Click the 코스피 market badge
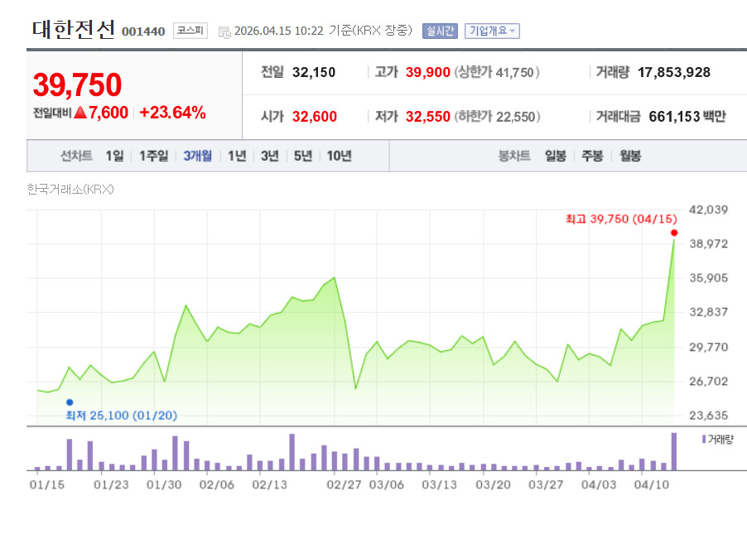The image size is (747, 539). [x=190, y=31]
